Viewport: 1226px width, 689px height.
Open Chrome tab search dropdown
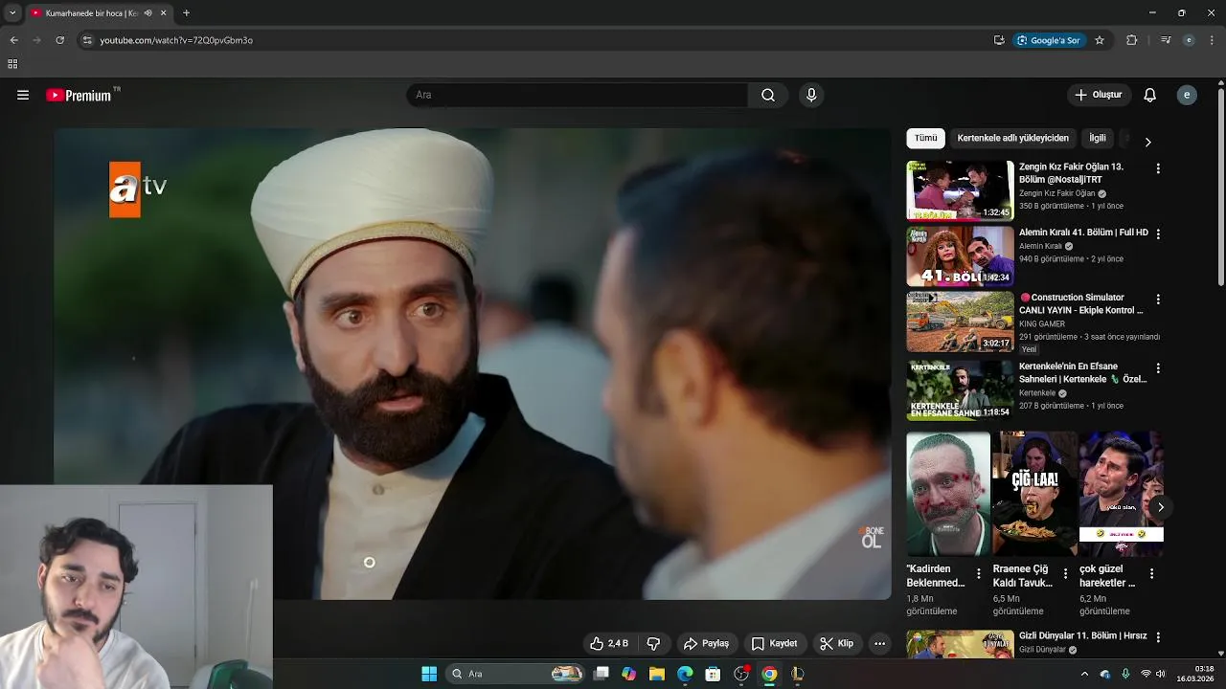click(12, 13)
